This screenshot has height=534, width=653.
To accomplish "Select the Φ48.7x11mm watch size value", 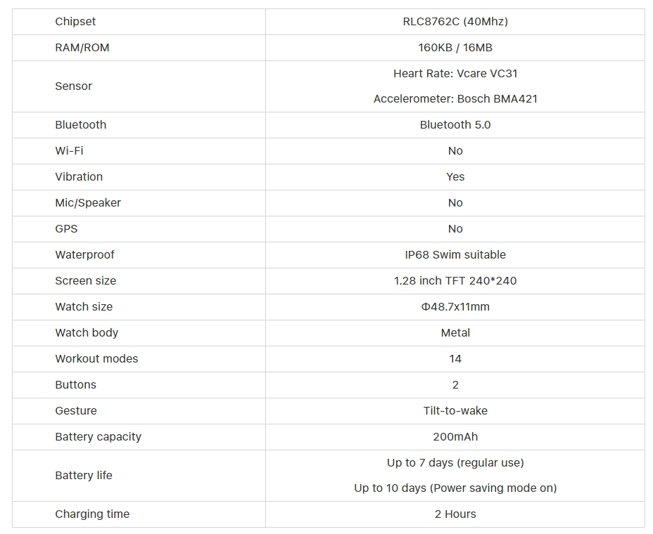I will coord(455,307).
